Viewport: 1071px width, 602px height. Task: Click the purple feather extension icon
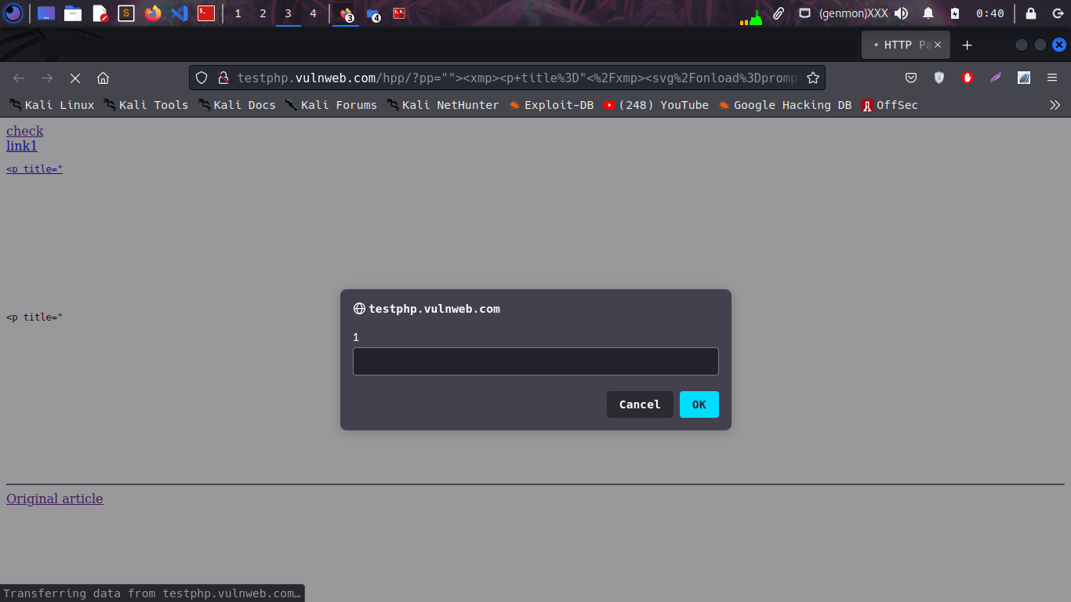(996, 78)
